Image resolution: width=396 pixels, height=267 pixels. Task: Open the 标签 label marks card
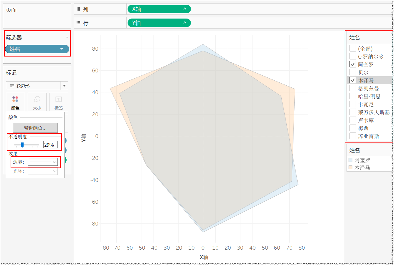pyautogui.click(x=59, y=102)
